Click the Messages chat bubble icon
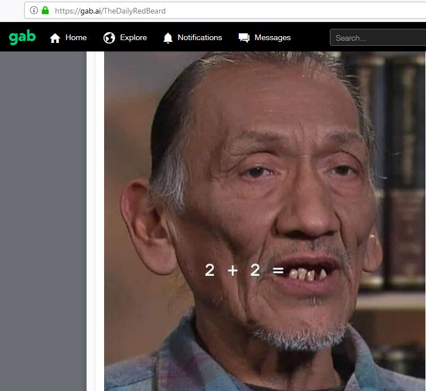 244,38
